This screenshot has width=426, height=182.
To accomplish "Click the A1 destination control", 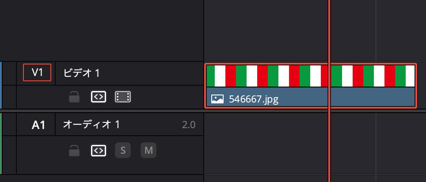I will (x=38, y=125).
